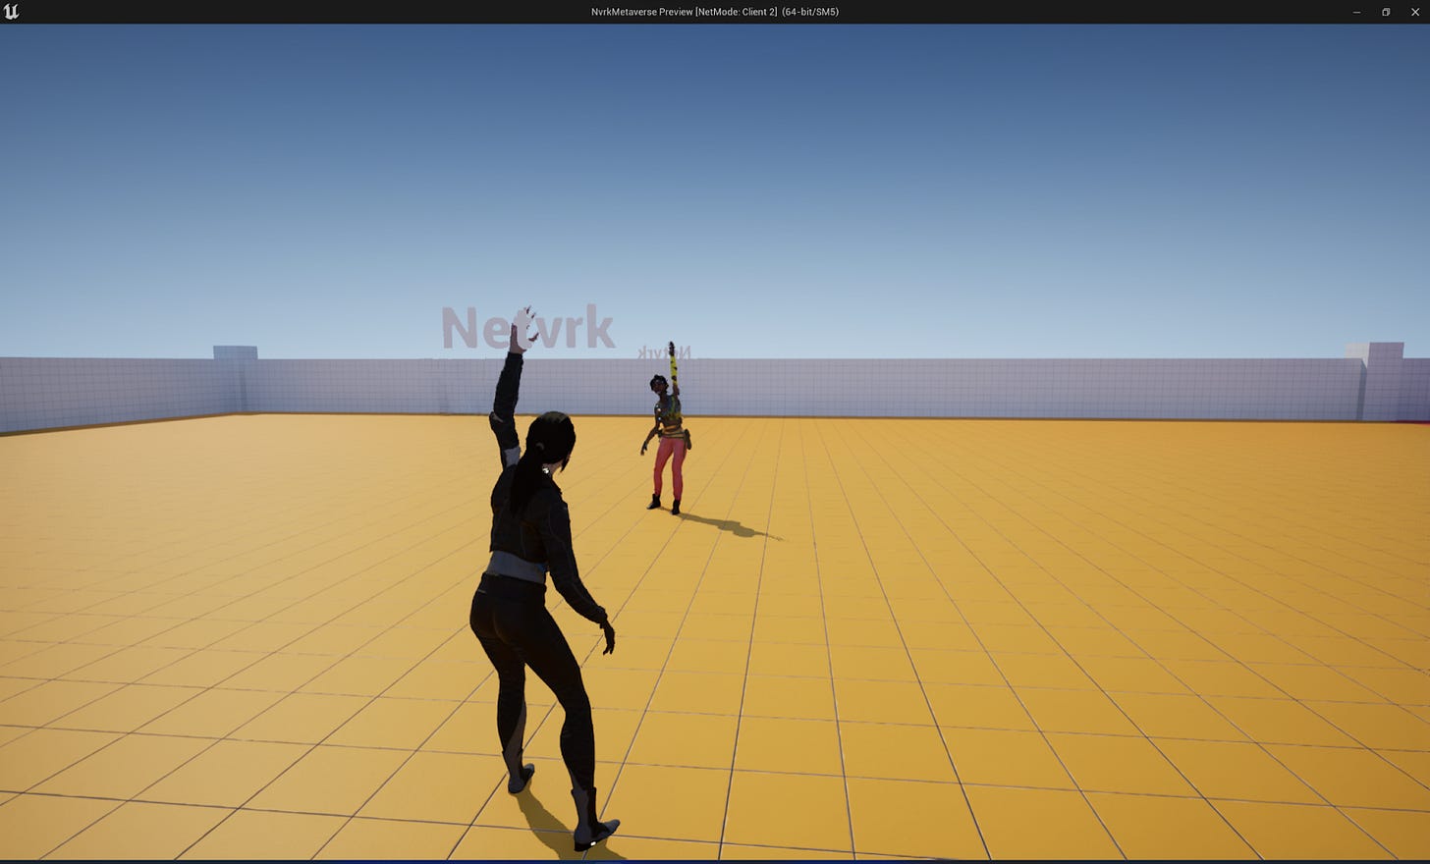Click the Unreal Engine logo icon

[14, 12]
